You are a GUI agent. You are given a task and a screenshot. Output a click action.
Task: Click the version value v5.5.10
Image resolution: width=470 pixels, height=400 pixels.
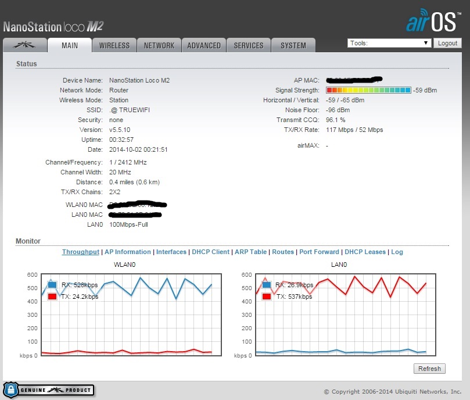coord(120,130)
